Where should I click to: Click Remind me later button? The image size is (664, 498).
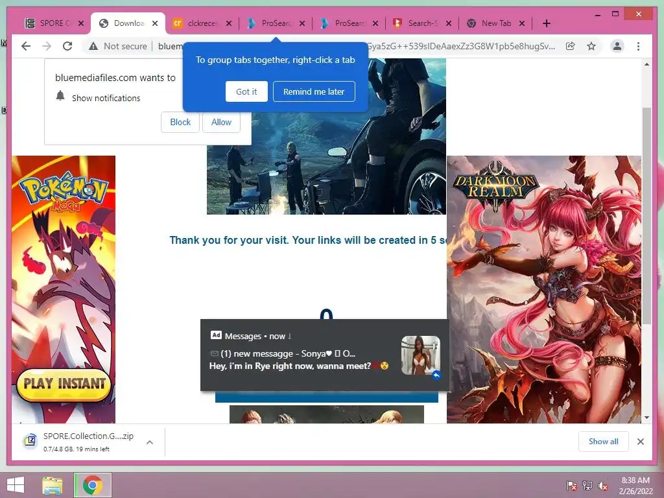point(314,91)
